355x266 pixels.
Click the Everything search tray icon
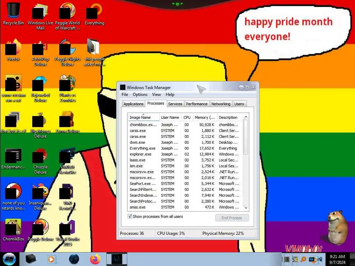[x=303, y=259]
